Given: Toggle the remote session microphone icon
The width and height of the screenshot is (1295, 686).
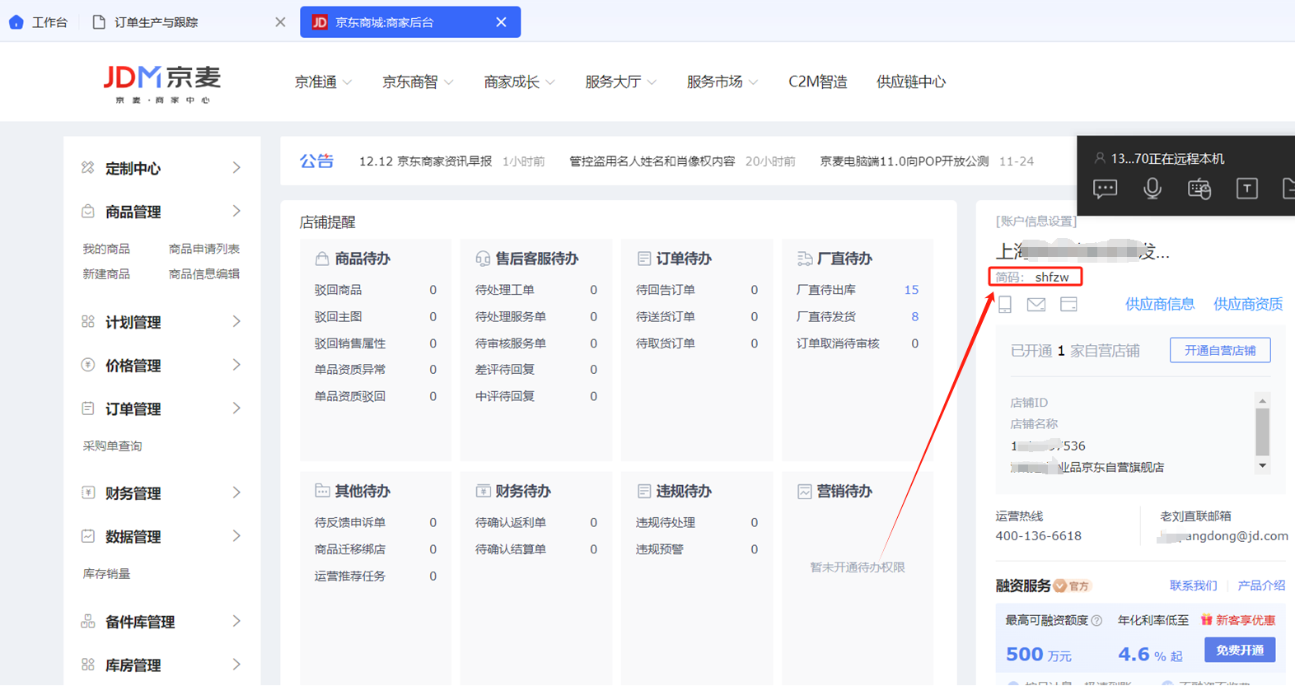Looking at the screenshot, I should [1152, 189].
